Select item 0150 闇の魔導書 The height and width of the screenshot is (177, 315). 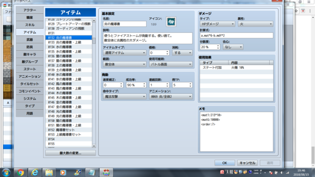click(69, 121)
